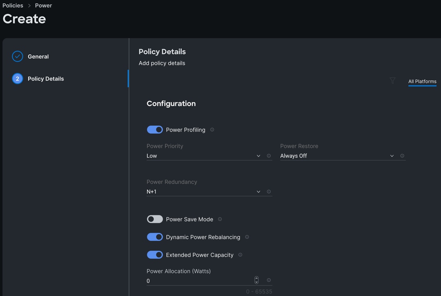Screen dimensions: 441x296
Task: Click the Power breadcrumb link
Action: click(x=43, y=6)
